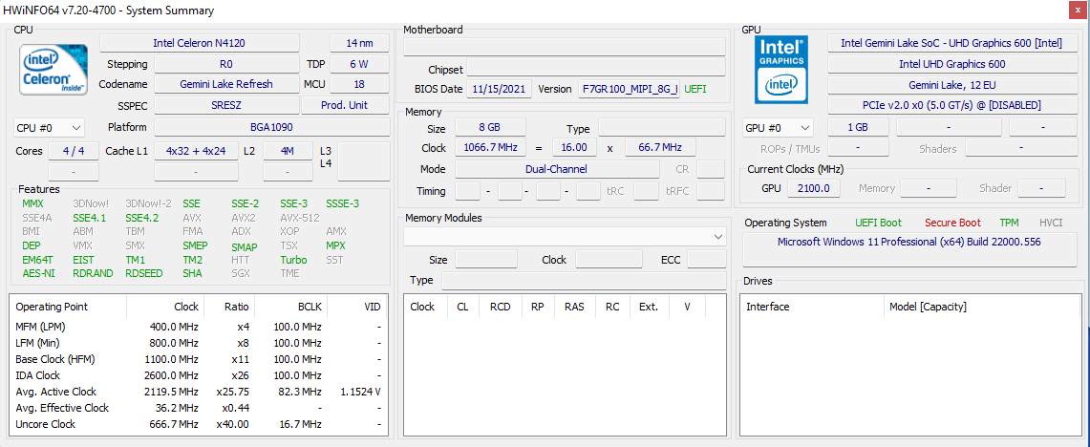This screenshot has height=447, width=1090.
Task: Click the 8 GB memory size field
Action: (490, 128)
